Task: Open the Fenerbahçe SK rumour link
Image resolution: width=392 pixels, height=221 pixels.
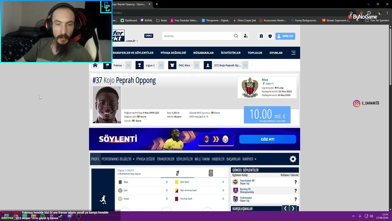Action: coord(247,180)
